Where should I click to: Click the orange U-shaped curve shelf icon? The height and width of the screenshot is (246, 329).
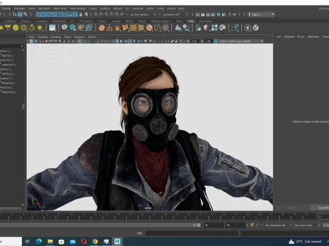click(x=158, y=28)
